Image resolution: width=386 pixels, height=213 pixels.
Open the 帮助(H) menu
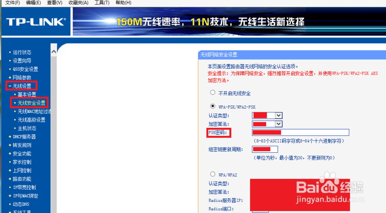[124, 3]
